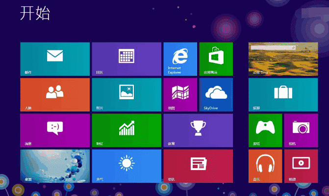
Task: Open the Video (视频) tile
Action: click(x=302, y=166)
